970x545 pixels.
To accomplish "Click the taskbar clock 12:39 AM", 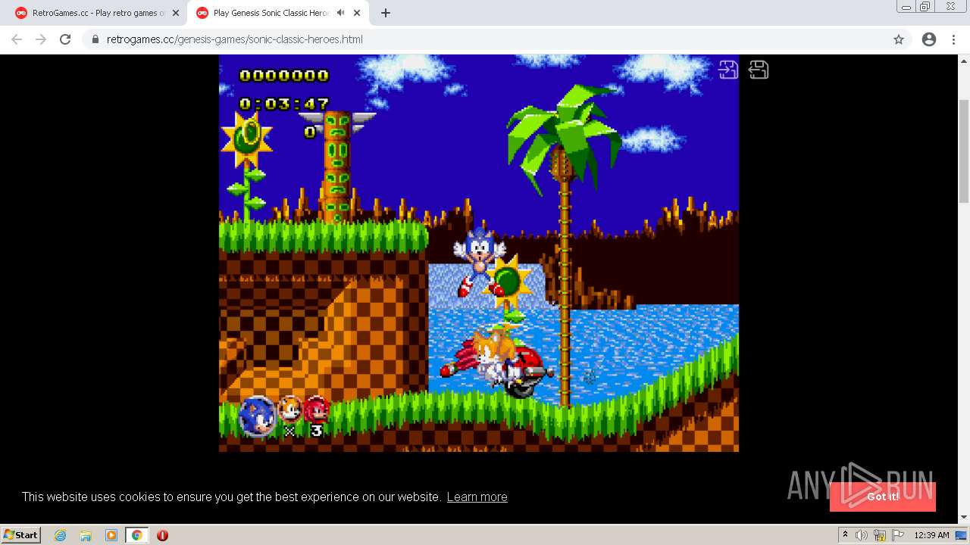I will point(931,535).
